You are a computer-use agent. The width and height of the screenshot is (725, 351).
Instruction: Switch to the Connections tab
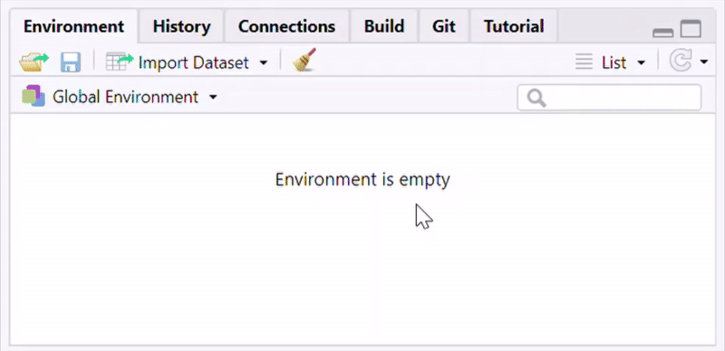(x=286, y=26)
